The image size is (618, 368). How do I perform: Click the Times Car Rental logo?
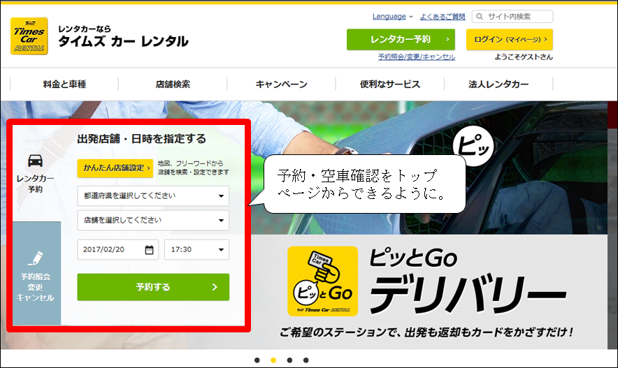coord(29,36)
